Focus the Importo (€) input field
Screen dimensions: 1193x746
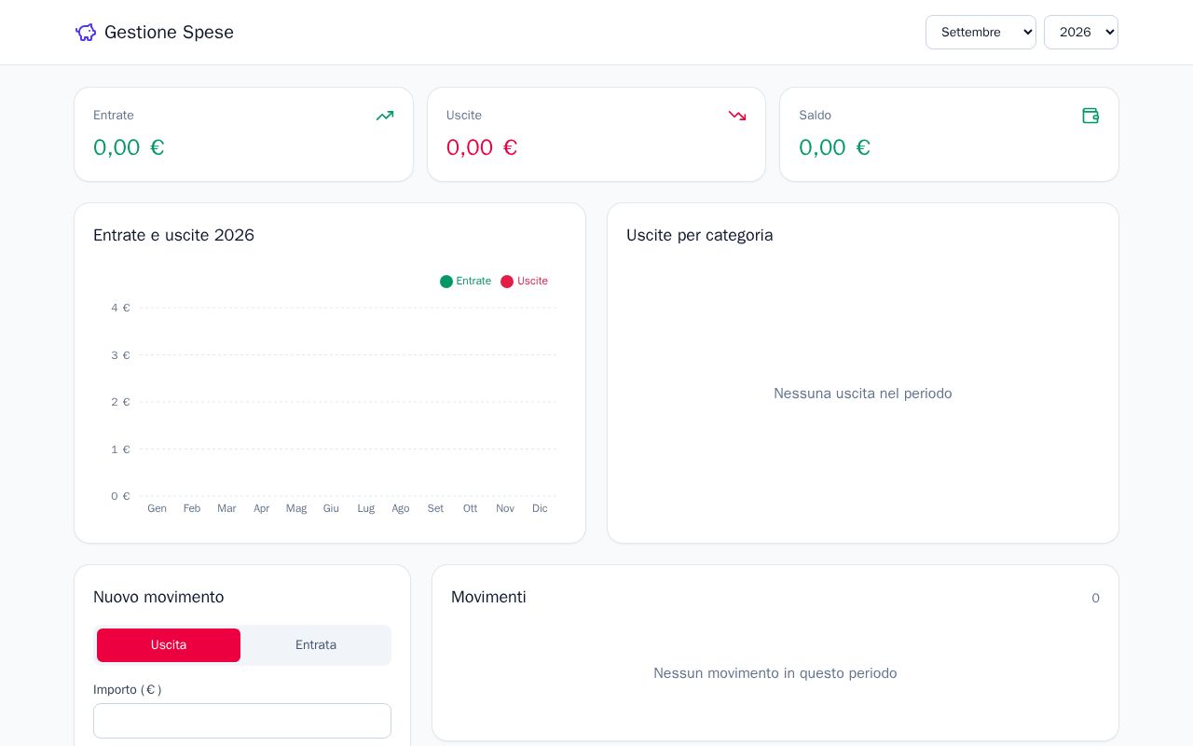coord(242,721)
